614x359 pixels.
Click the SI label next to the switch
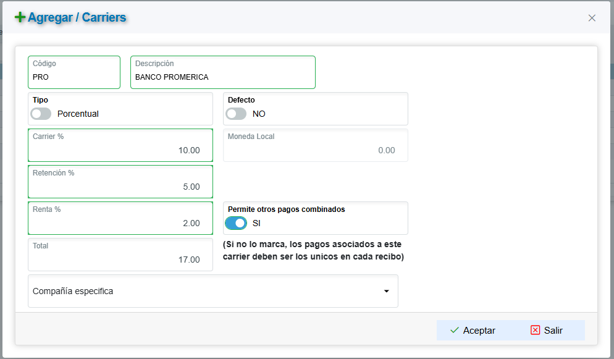(256, 223)
